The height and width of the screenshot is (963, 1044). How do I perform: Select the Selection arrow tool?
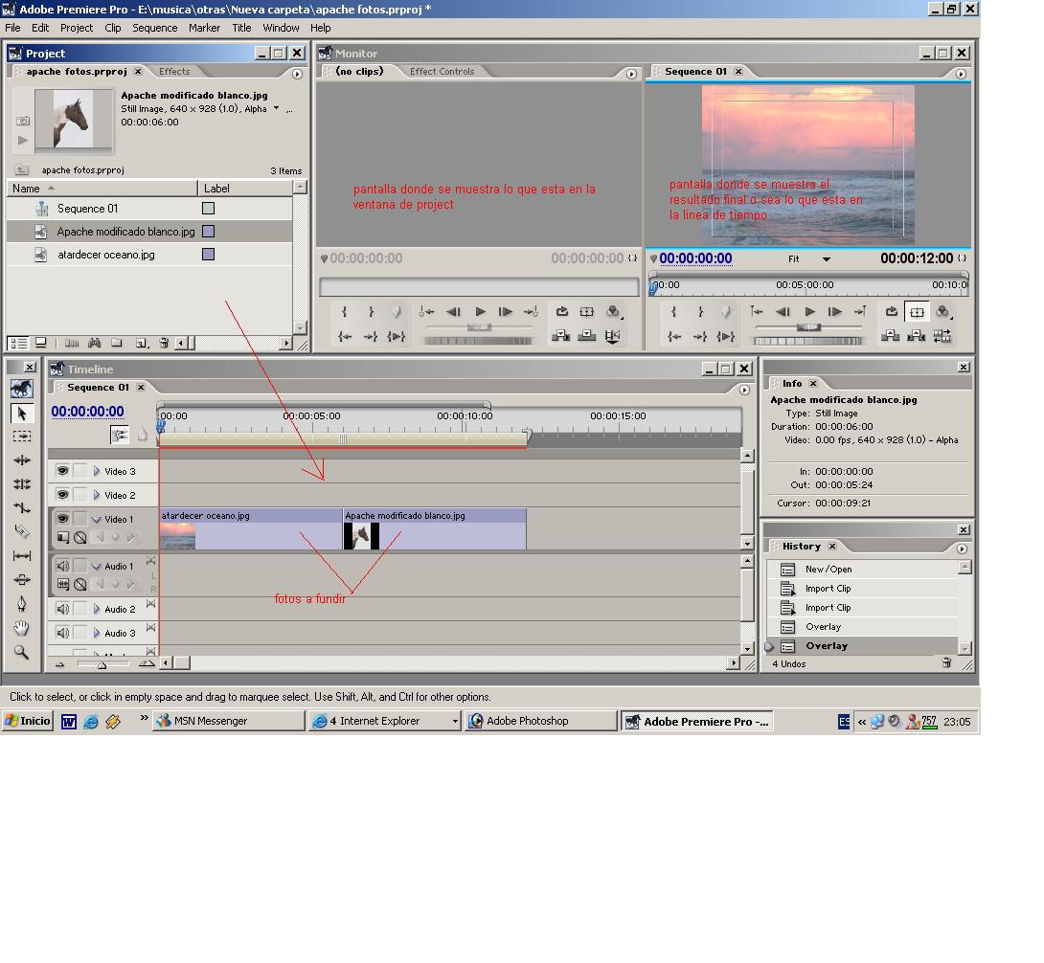point(21,414)
